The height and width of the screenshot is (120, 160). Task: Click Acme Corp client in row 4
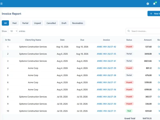pos(33,68)
